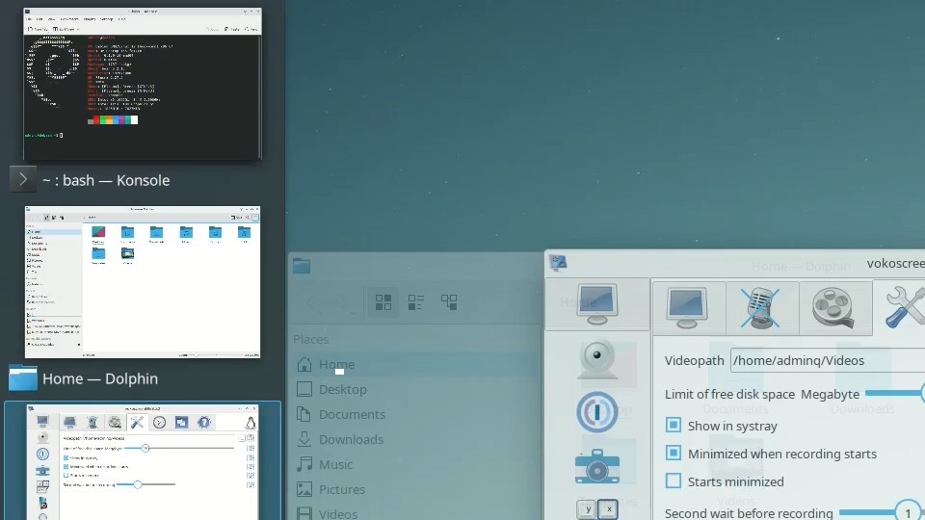Click the keyboard keys showkey icon

[597, 509]
